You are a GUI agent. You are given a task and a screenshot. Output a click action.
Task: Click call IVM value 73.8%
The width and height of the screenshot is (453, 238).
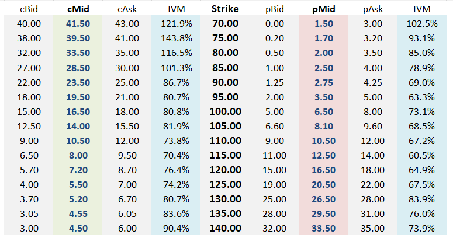[x=176, y=141]
